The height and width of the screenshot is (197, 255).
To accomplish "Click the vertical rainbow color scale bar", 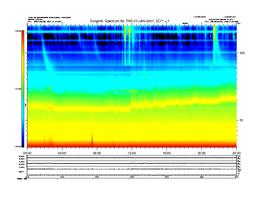I will [x=23, y=89].
